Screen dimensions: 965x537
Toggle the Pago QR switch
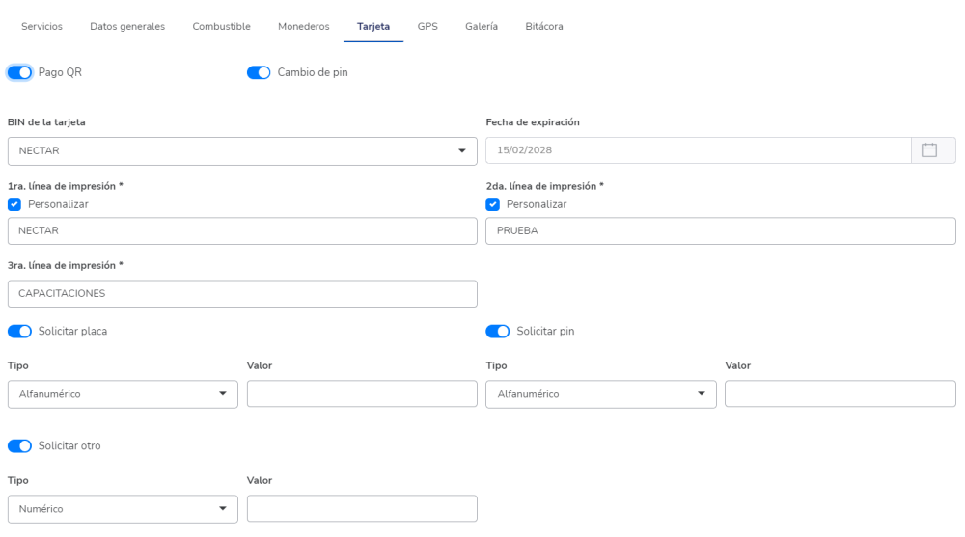click(x=19, y=72)
